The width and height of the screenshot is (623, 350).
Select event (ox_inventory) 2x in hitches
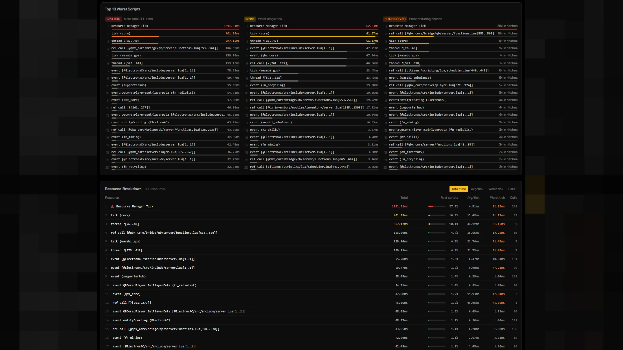tap(451, 153)
